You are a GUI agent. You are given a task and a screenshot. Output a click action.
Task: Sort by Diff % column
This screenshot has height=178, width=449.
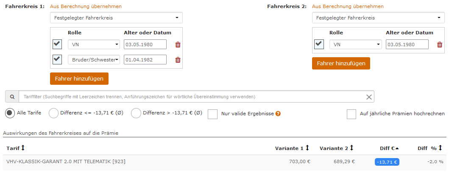441,148
